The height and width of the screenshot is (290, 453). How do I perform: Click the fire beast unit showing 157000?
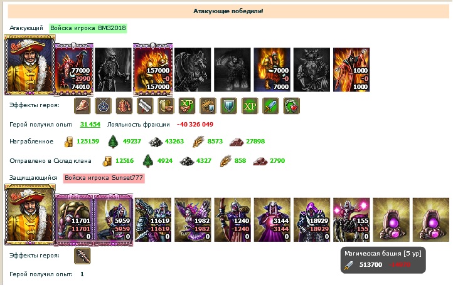coord(153,69)
